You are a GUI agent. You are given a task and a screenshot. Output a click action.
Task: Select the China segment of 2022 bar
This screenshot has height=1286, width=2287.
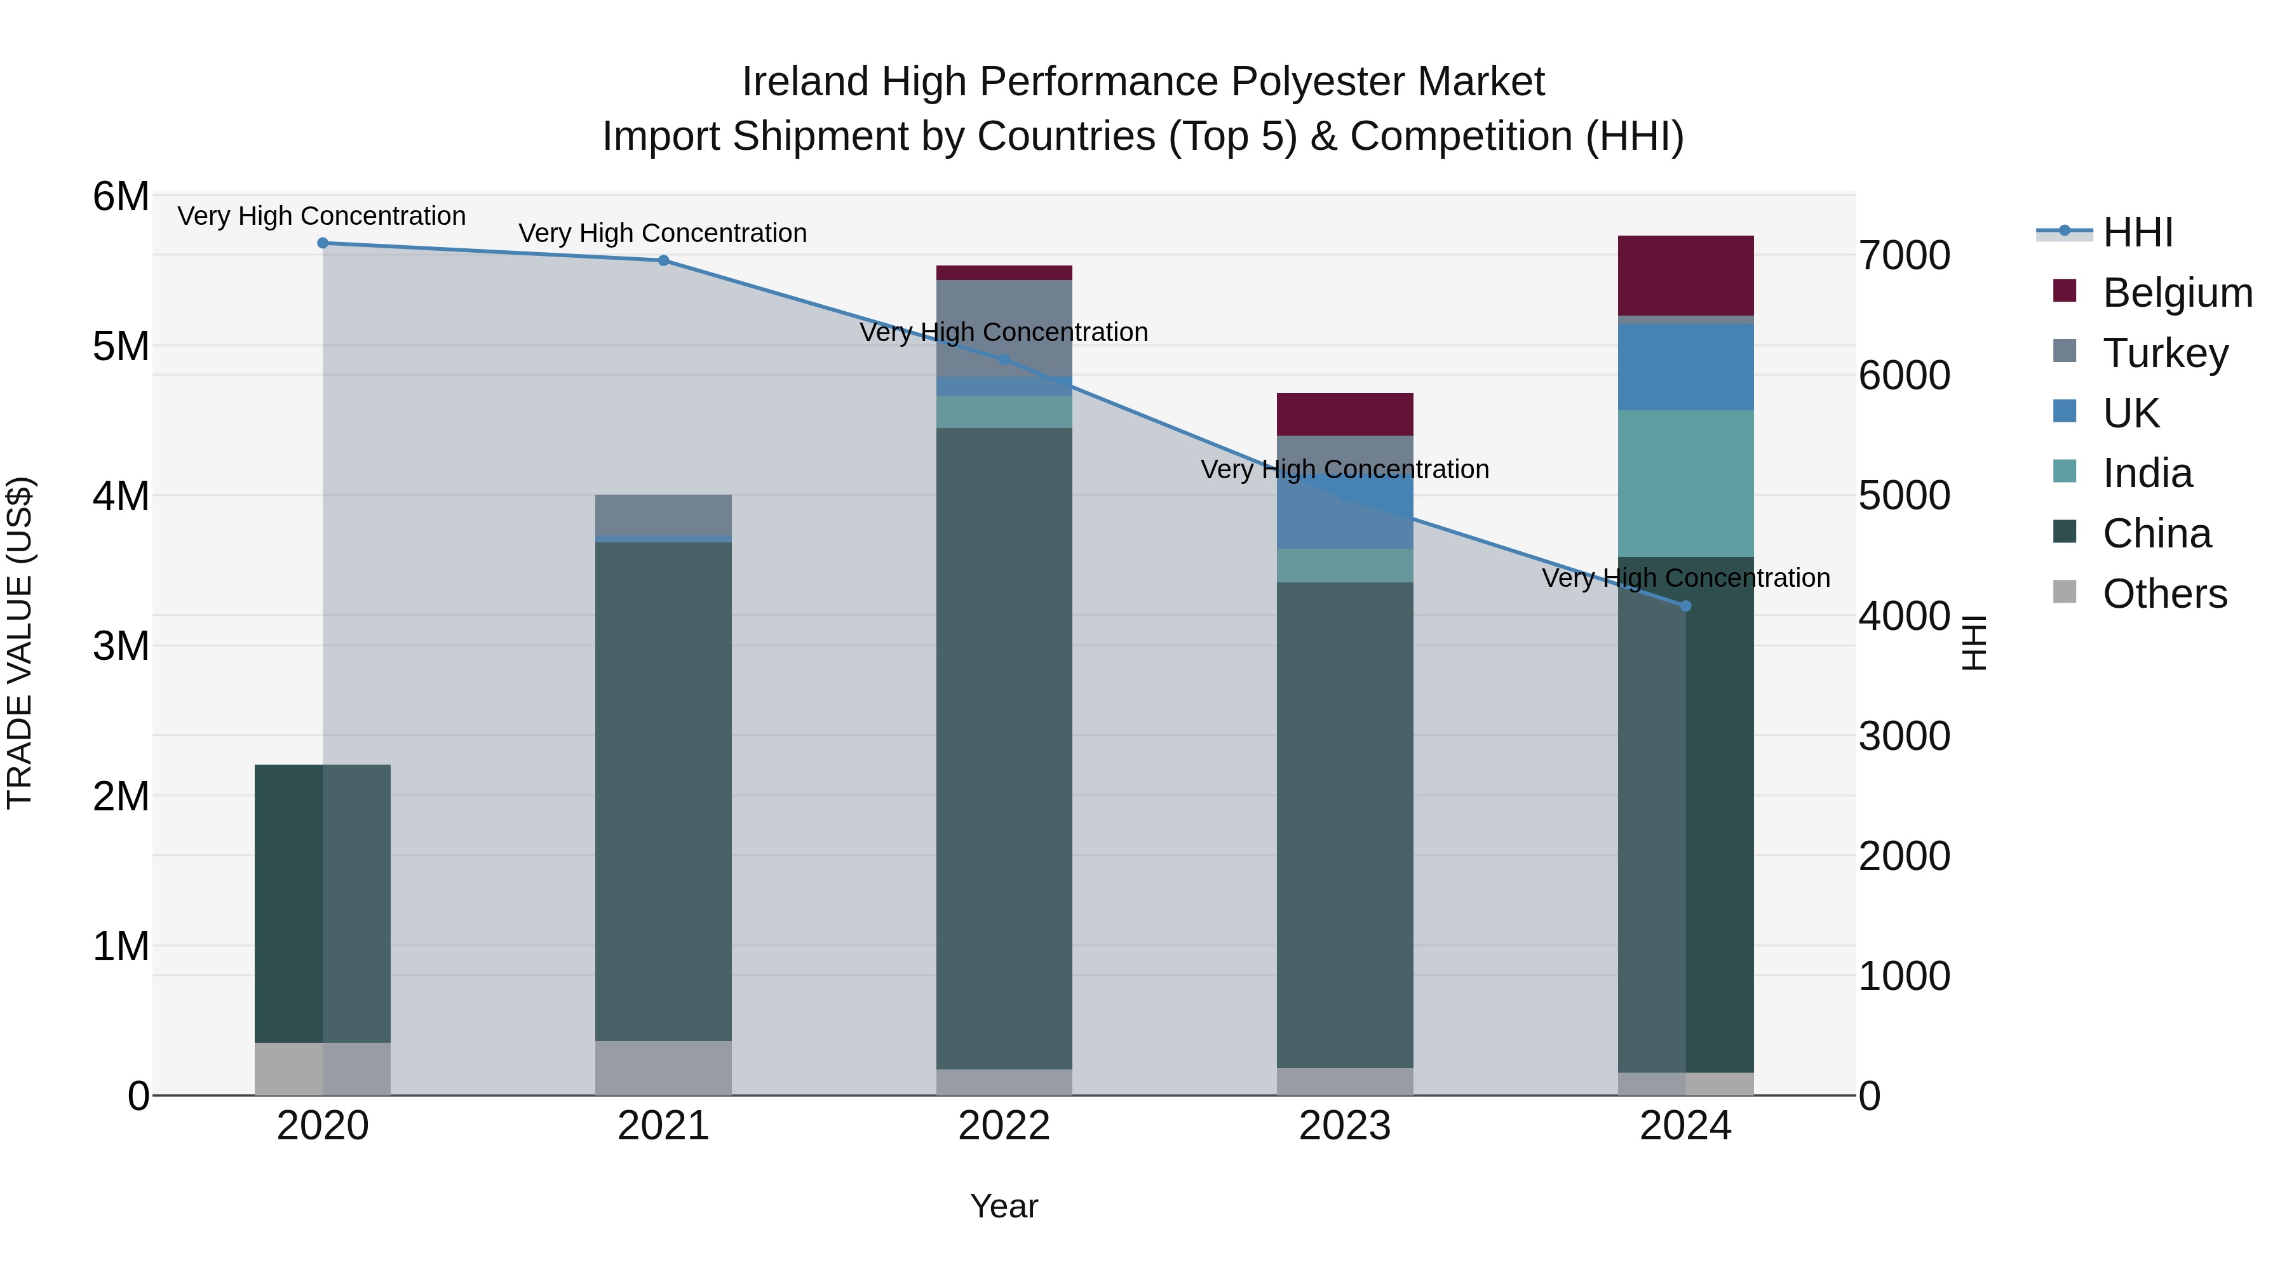tap(1004, 749)
